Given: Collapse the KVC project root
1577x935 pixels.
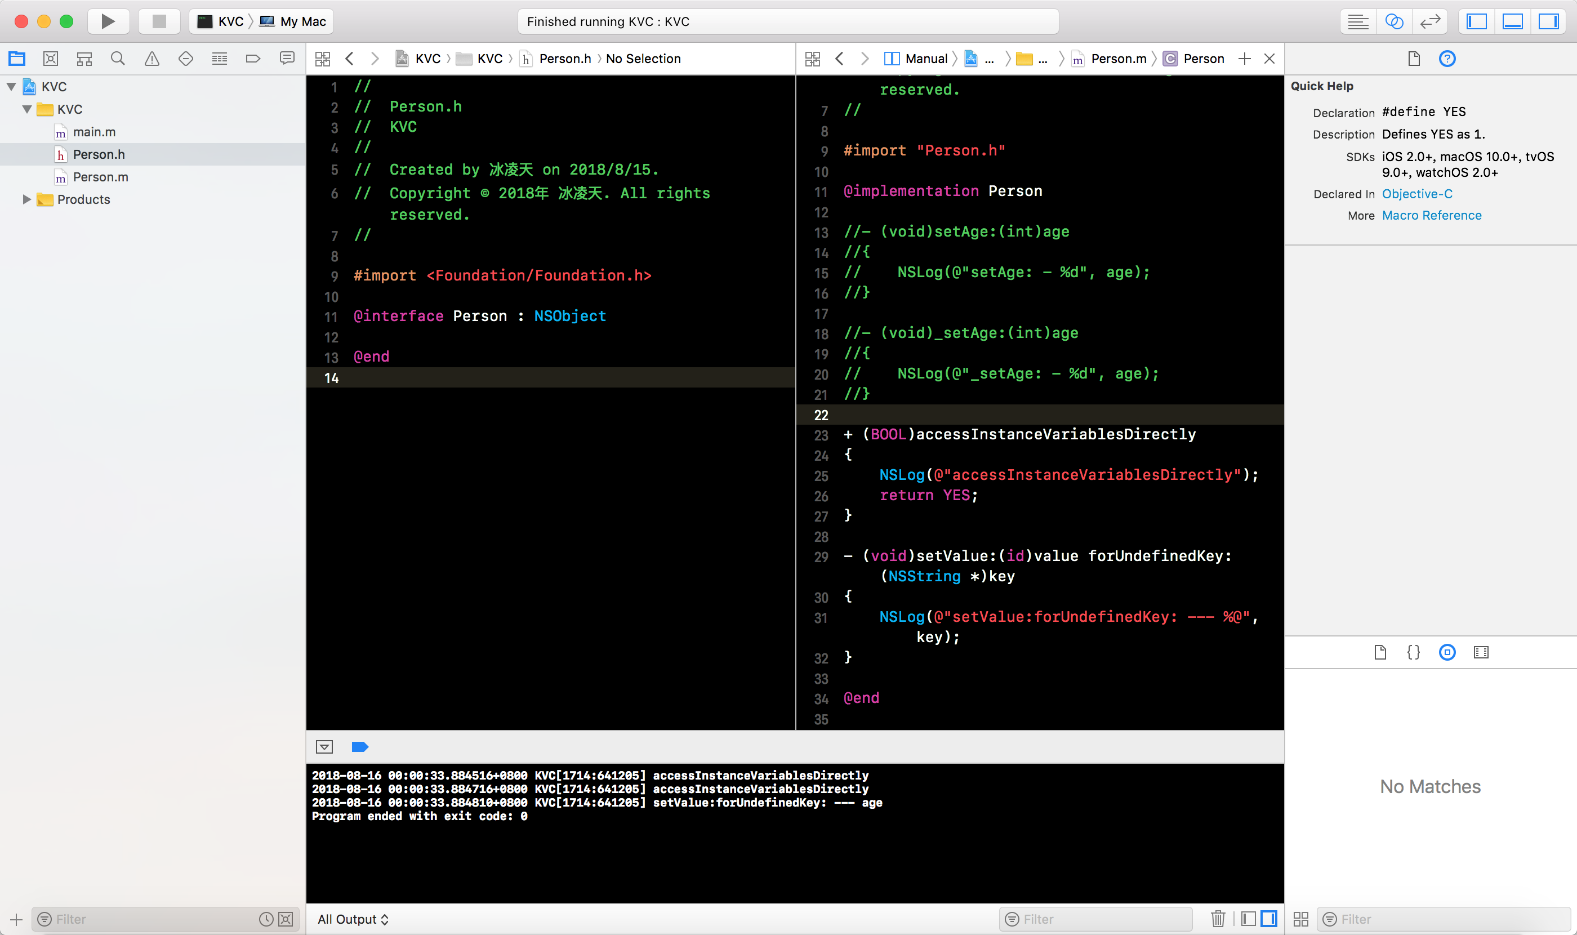Looking at the screenshot, I should 11,87.
